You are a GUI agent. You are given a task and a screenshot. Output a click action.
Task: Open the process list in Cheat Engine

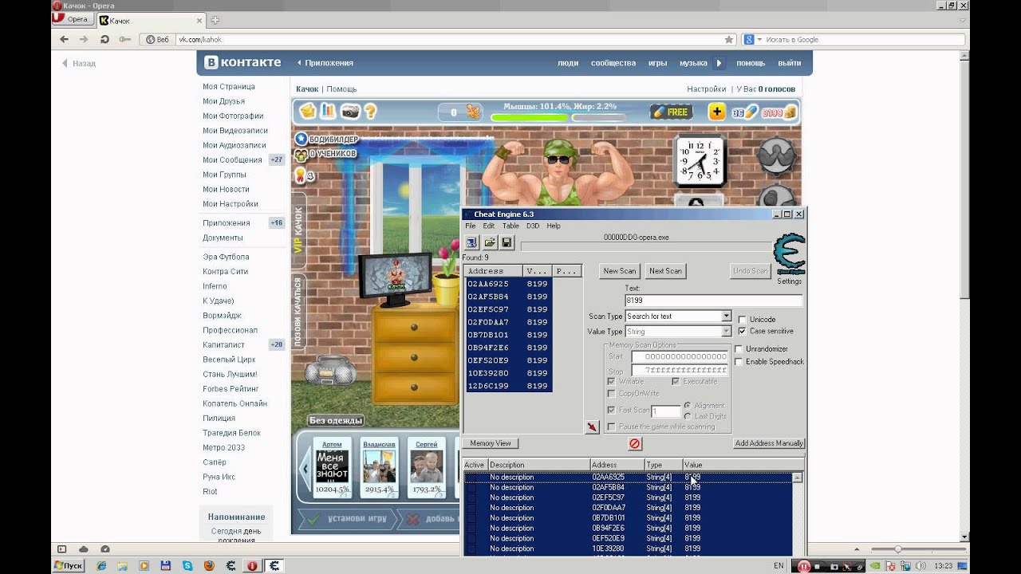471,242
